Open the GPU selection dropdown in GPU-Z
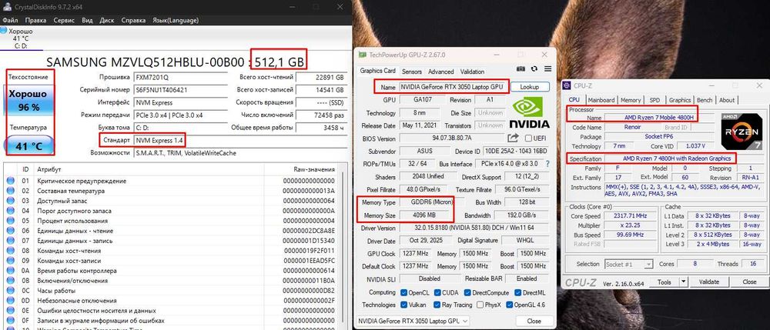 tap(413, 322)
